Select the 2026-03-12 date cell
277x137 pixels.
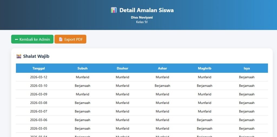click(39, 77)
